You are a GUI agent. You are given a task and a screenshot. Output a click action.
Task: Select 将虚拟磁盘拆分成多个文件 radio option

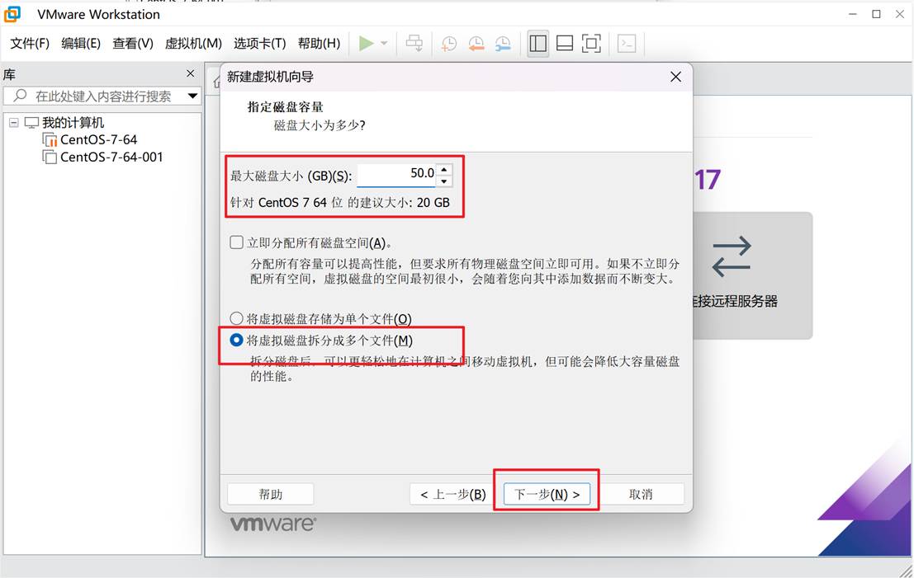[x=236, y=340]
